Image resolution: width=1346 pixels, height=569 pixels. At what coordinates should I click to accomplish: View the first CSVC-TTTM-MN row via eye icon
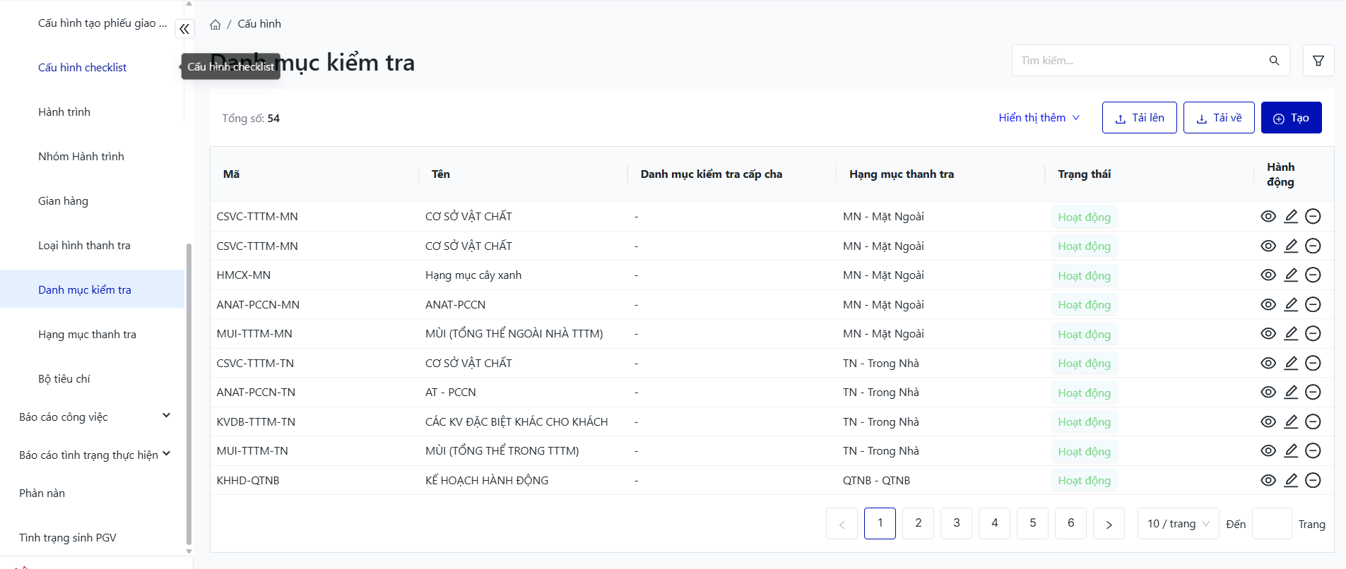1268,217
